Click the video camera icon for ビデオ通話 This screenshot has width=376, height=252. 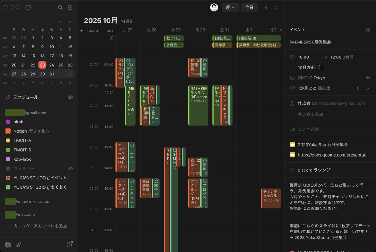click(x=292, y=129)
